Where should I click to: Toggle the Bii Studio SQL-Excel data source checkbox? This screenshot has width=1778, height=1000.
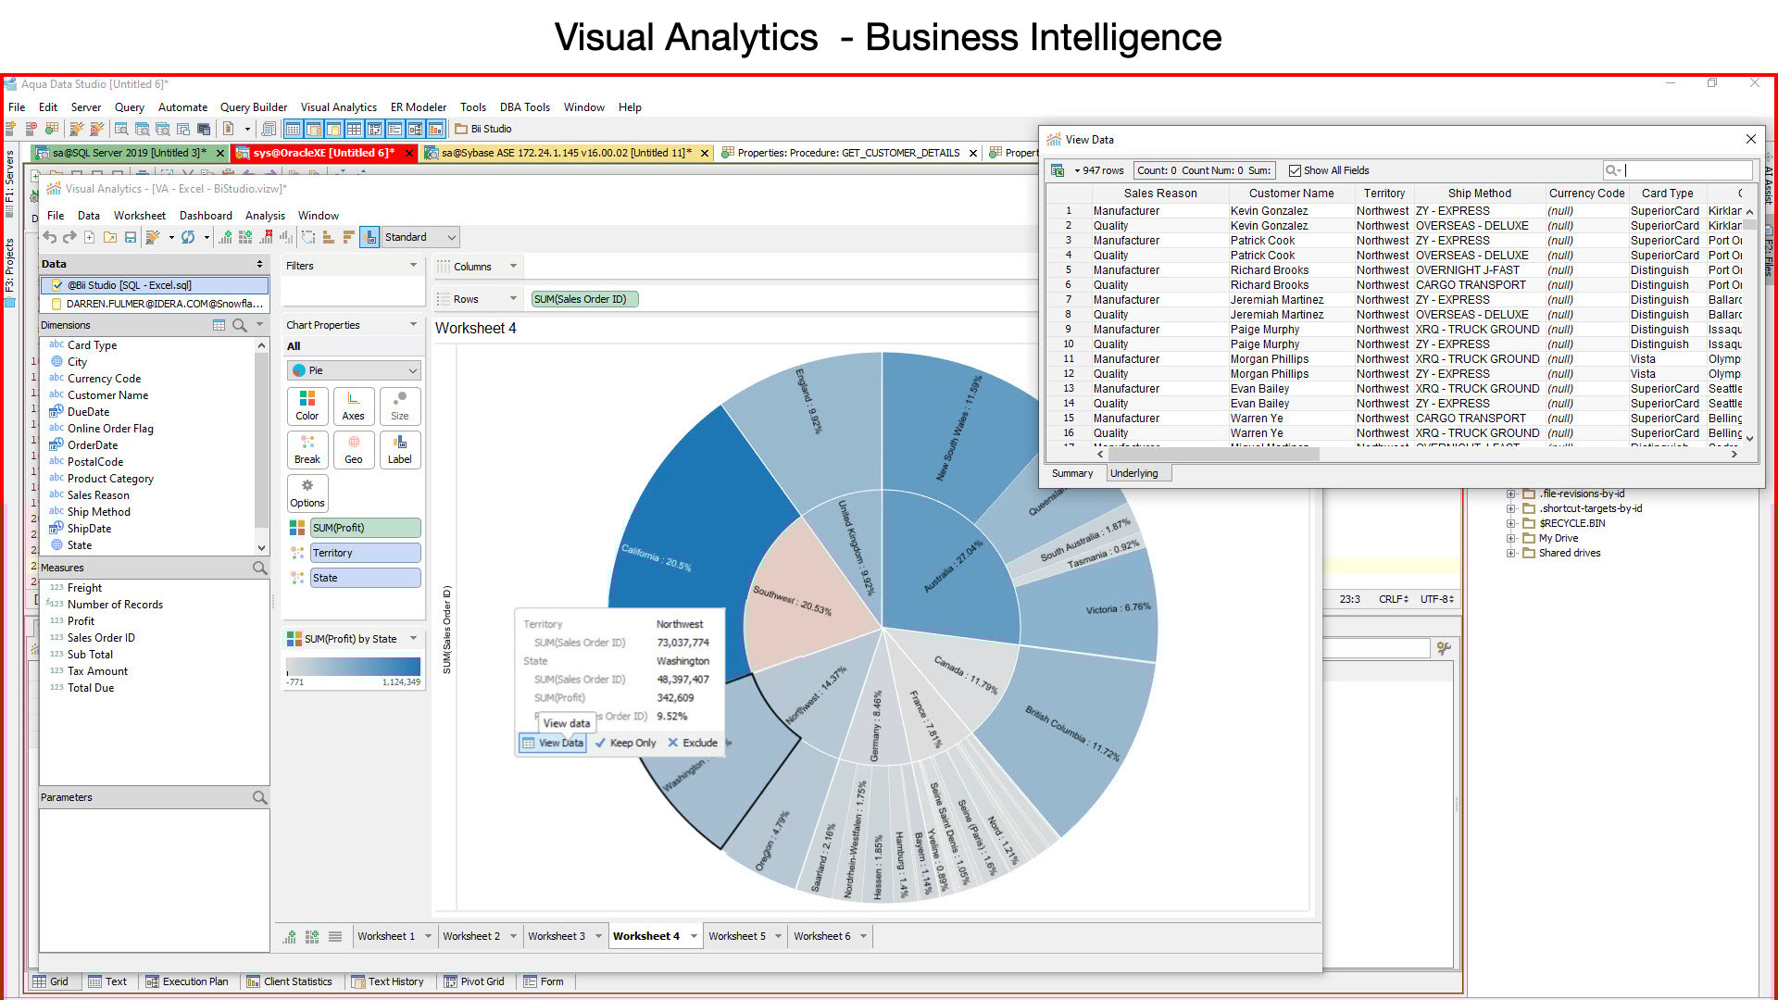coord(57,285)
